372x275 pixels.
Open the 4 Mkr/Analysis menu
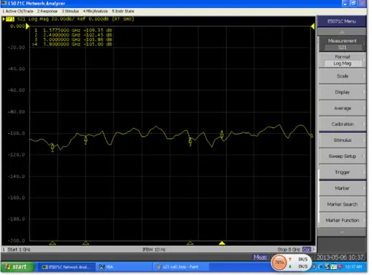pyautogui.click(x=96, y=11)
